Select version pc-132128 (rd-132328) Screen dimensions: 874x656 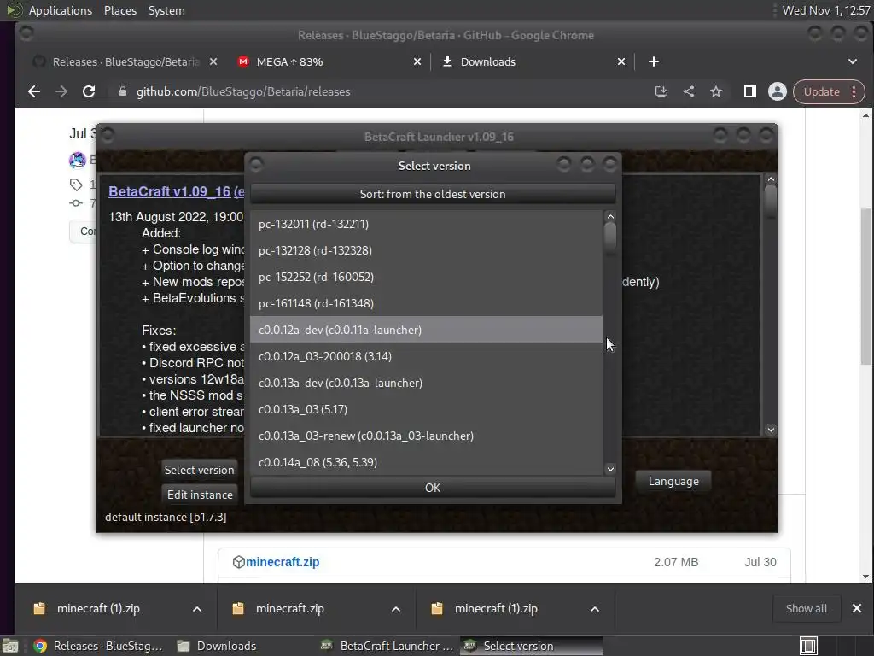[x=426, y=250]
